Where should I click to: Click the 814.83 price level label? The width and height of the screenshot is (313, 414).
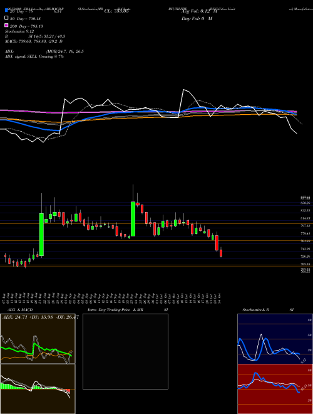tap(305, 218)
